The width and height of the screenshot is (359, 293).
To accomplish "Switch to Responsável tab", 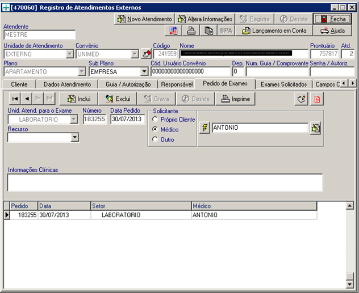I will 177,84.
